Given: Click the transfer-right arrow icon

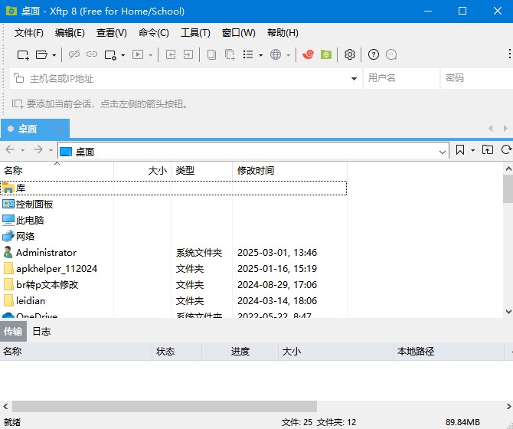Looking at the screenshot, I should coord(188,54).
